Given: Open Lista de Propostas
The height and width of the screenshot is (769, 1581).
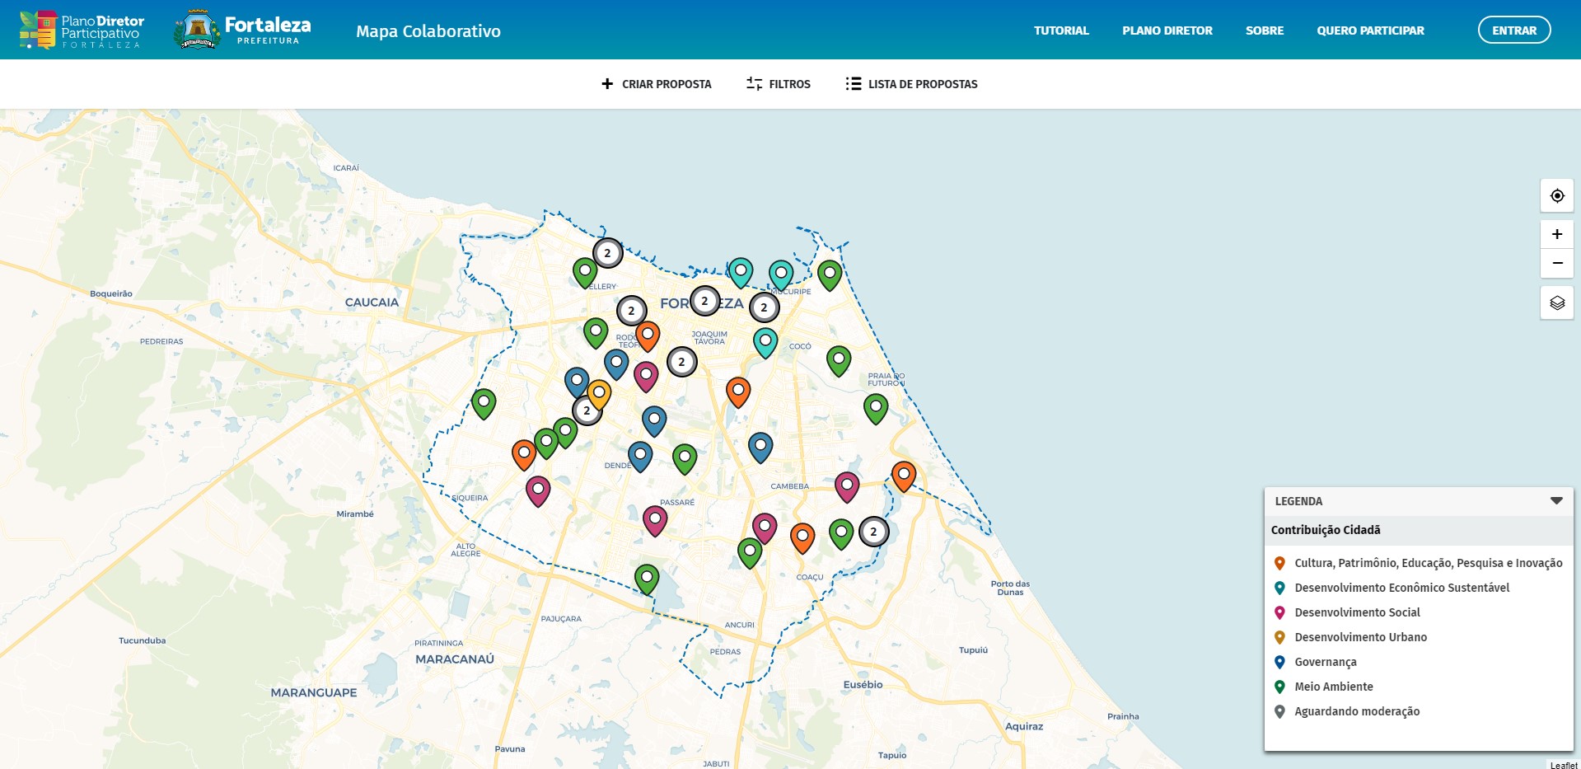Looking at the screenshot, I should pyautogui.click(x=911, y=84).
